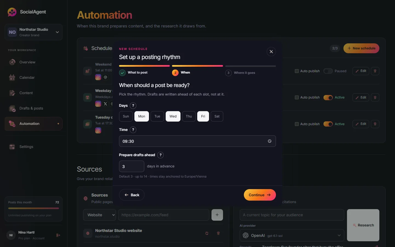Open Settings in the sidebar

pyautogui.click(x=33, y=147)
